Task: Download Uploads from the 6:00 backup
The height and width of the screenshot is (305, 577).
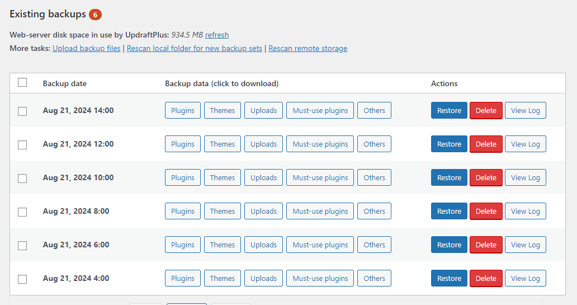Action: pos(263,245)
